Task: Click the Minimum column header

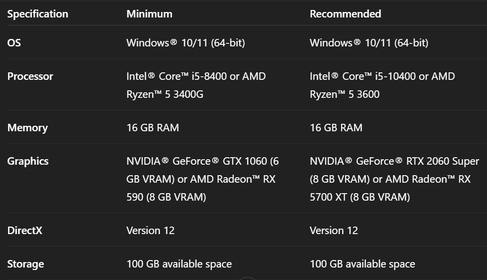Action: point(149,14)
